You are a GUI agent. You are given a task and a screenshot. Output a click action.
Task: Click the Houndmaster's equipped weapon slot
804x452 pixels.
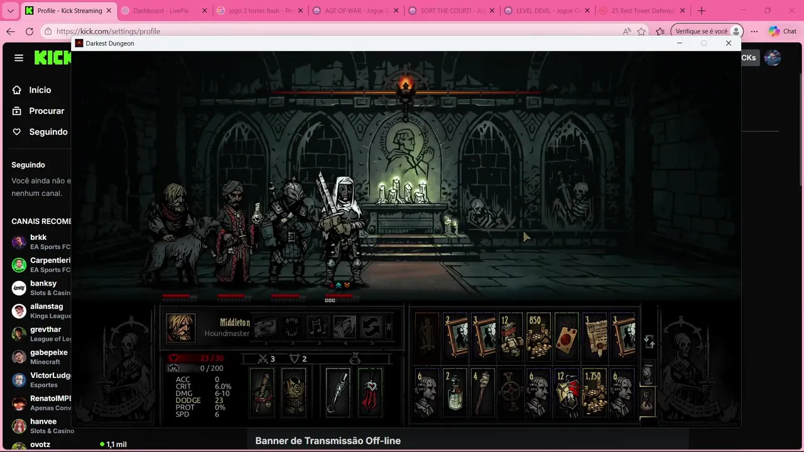pos(263,392)
